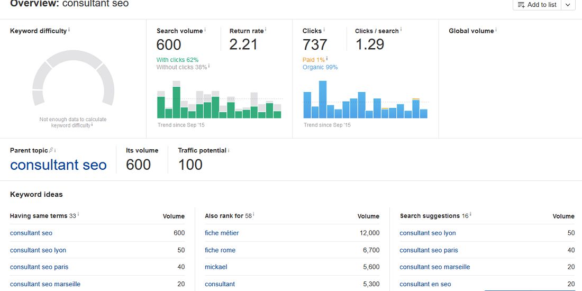This screenshot has width=582, height=291.
Task: Open consultant seo lyon in Having same terms
Action: (x=38, y=250)
